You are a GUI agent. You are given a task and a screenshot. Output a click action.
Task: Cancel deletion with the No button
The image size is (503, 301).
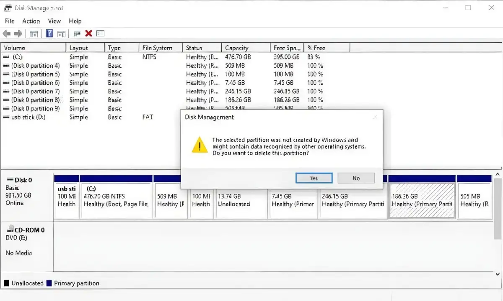point(356,178)
